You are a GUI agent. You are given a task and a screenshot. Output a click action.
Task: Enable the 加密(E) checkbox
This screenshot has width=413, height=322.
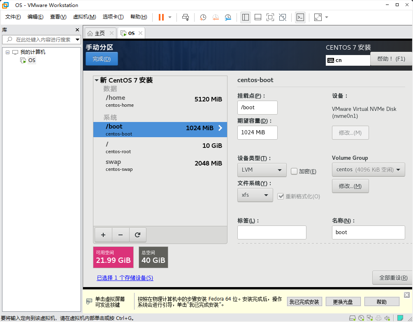(294, 171)
